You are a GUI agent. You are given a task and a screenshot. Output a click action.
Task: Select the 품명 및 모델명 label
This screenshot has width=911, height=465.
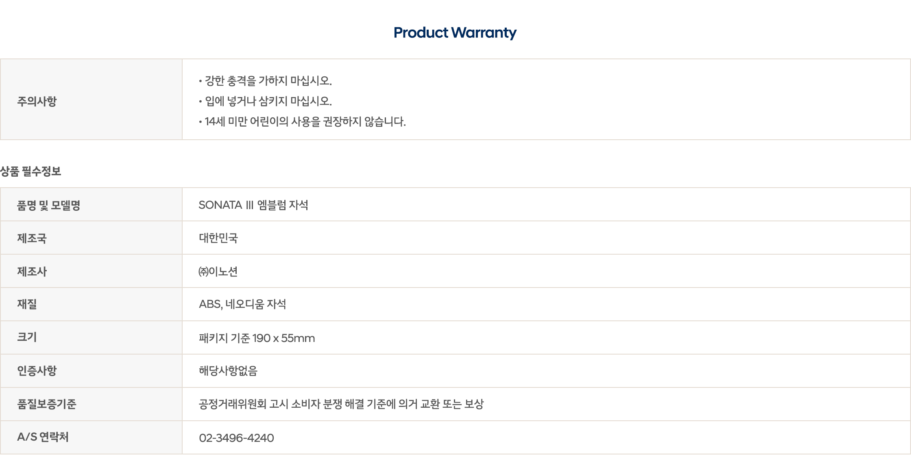pyautogui.click(x=48, y=205)
